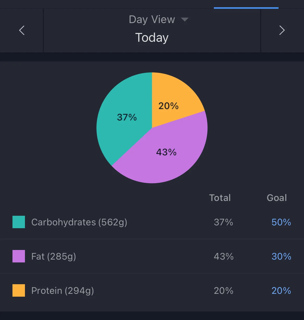Viewport: 304px width, 320px height.
Task: Edit the 50% Carbohydrates goal
Action: 281,222
